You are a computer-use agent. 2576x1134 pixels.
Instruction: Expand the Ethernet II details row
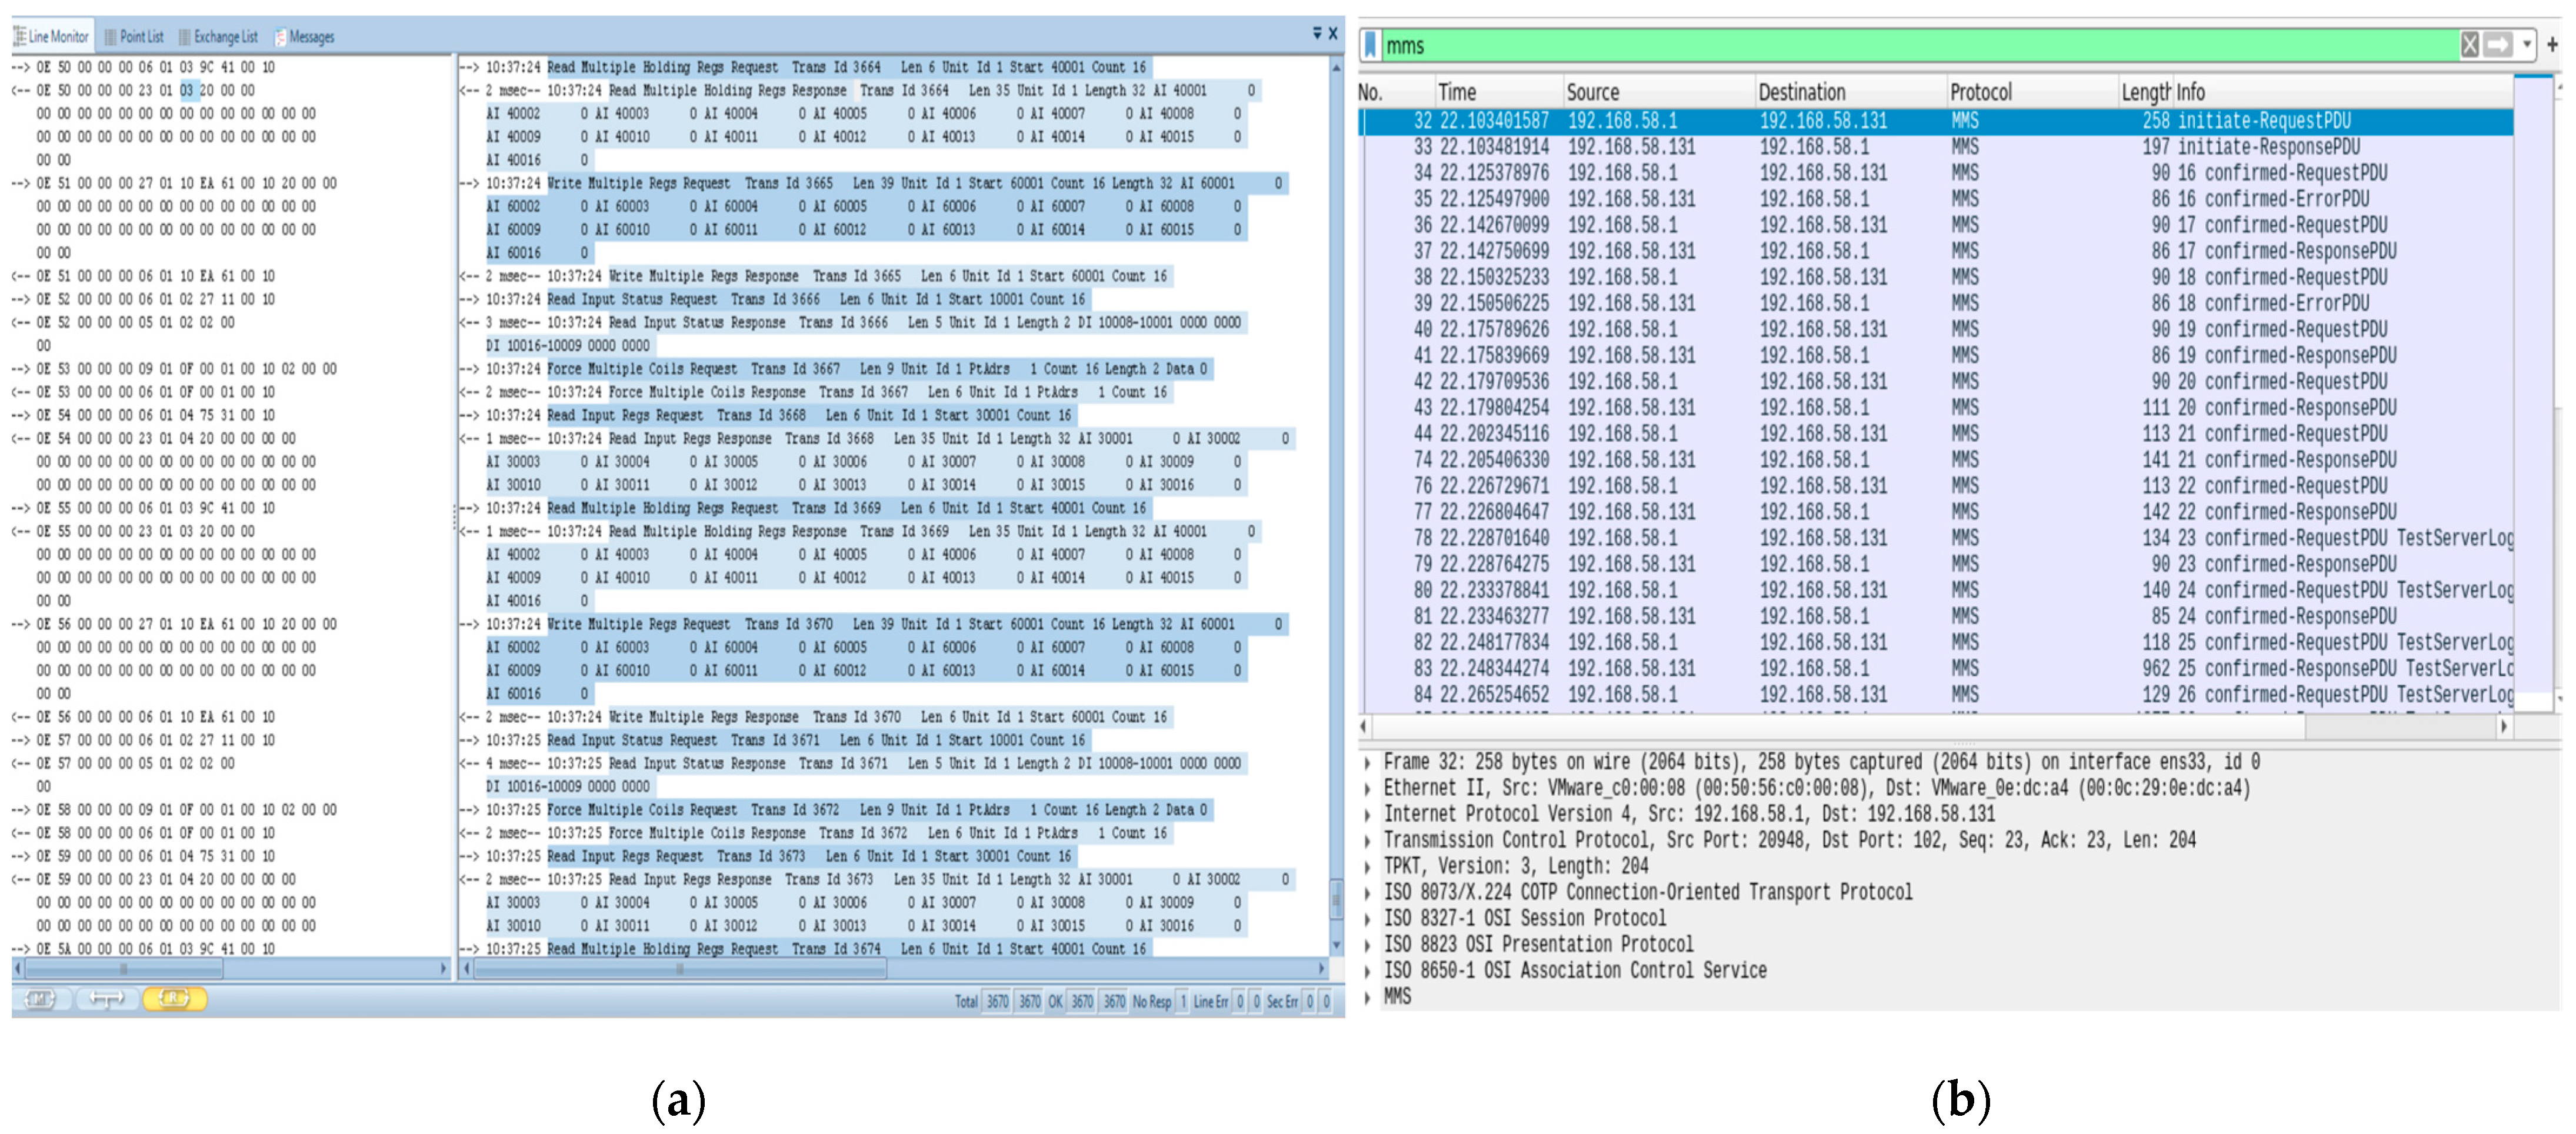click(x=1367, y=789)
